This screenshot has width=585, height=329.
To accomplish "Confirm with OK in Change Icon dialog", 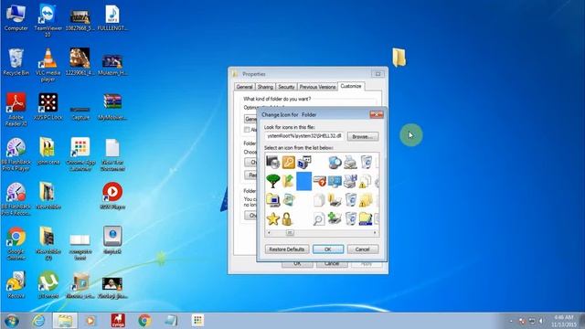I will point(328,249).
